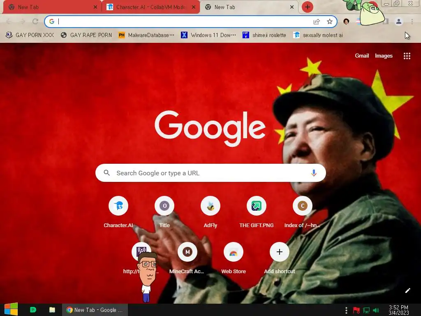Open the clock showing 3:52 PM
The image size is (421, 316).
(398, 310)
